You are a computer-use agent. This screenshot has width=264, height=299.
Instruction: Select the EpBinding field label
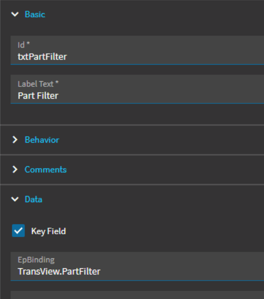click(36, 260)
